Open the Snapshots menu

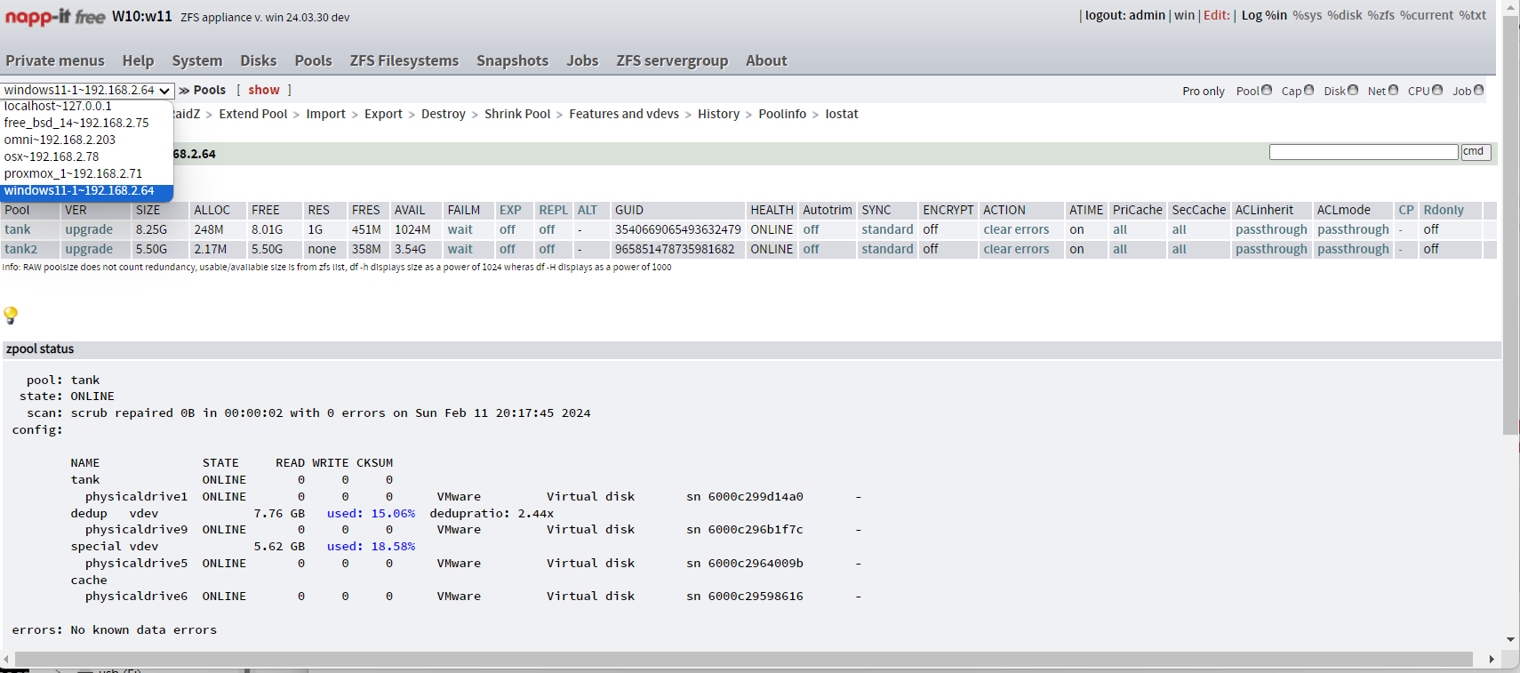[513, 60]
